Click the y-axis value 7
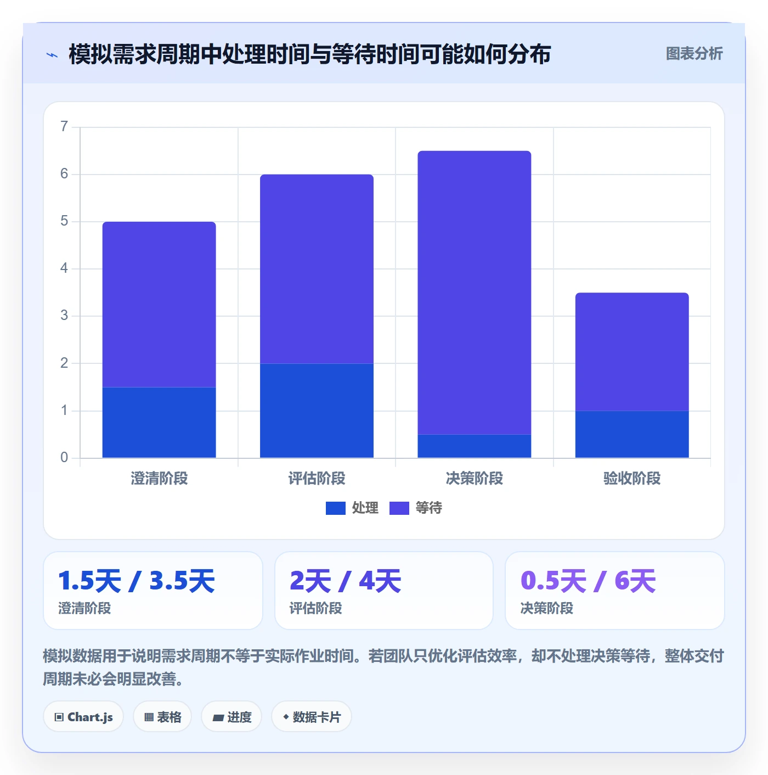 [64, 127]
